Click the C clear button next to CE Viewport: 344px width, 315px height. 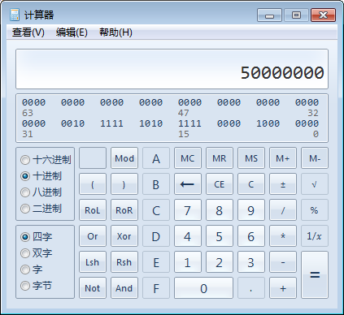click(x=251, y=184)
